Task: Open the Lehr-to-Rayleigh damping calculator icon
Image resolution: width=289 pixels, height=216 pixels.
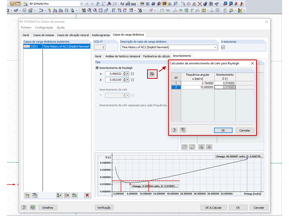Action: (152, 74)
